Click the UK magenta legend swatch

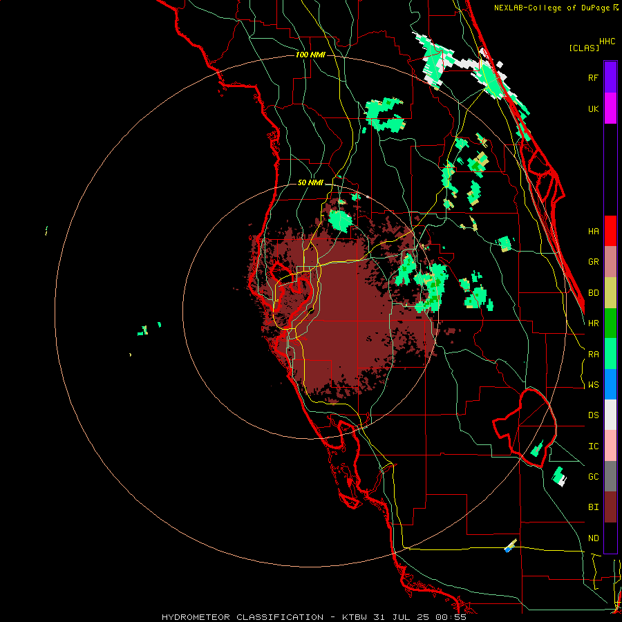point(610,108)
